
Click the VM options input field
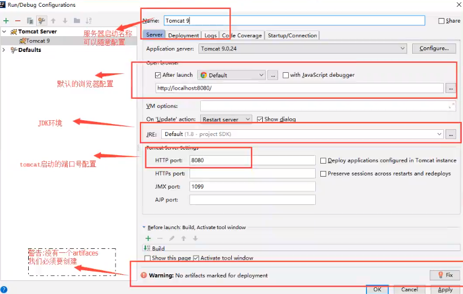pyautogui.click(x=328, y=106)
